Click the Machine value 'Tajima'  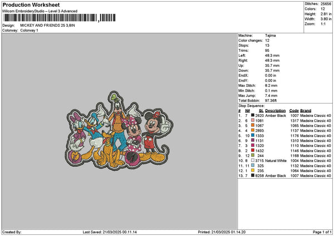click(271, 36)
